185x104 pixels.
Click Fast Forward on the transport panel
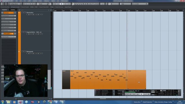pyautogui.click(x=134, y=94)
